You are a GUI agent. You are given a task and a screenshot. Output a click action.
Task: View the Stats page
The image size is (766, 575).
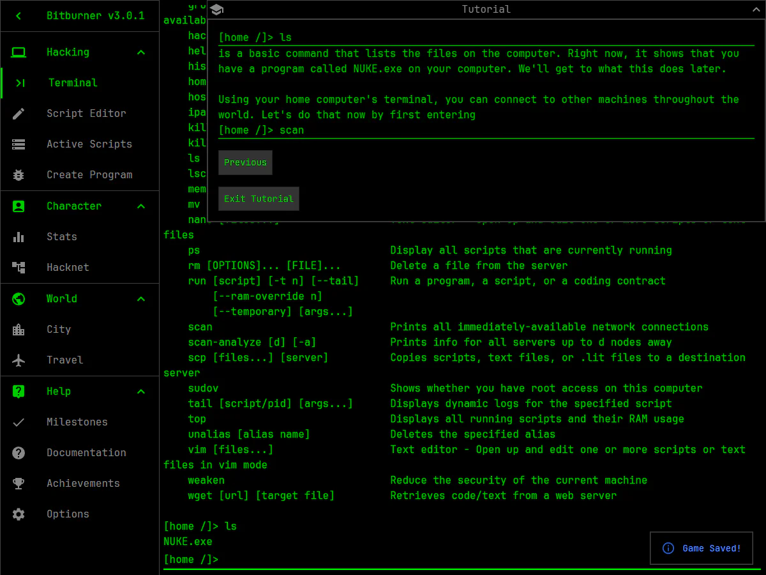(x=80, y=237)
